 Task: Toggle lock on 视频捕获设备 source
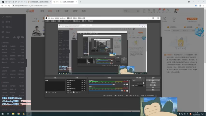point(84,80)
